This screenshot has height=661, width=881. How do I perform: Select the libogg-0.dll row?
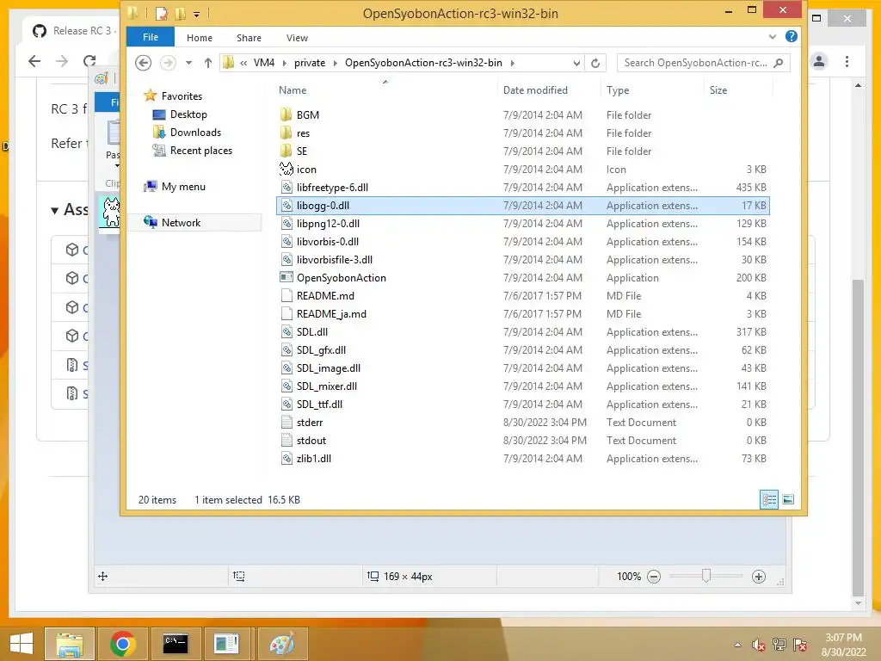[523, 206]
